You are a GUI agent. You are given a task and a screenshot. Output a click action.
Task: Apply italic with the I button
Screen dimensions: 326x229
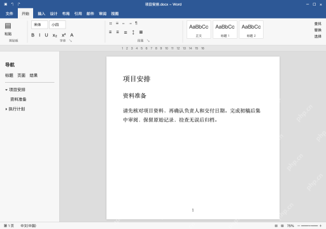39,35
